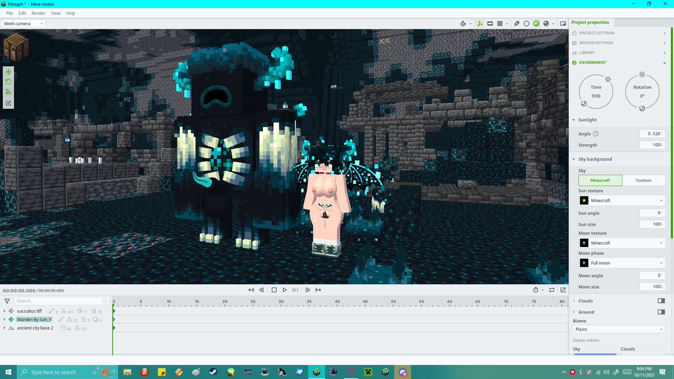Open the Sun texture dropdown
The width and height of the screenshot is (674, 379).
(x=622, y=200)
